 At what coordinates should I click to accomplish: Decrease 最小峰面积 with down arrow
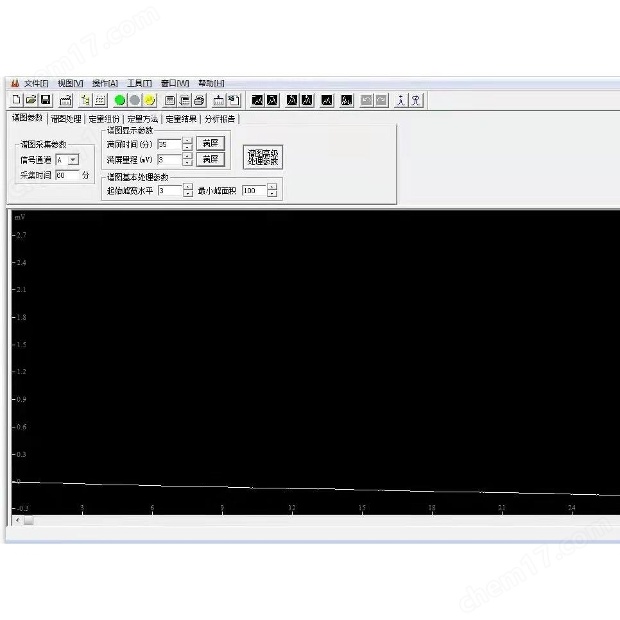coord(272,194)
